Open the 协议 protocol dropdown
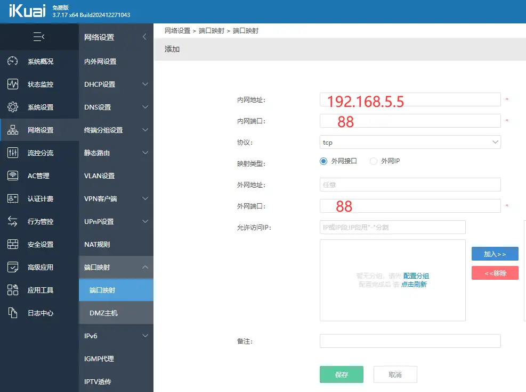The width and height of the screenshot is (526, 392). click(x=410, y=142)
